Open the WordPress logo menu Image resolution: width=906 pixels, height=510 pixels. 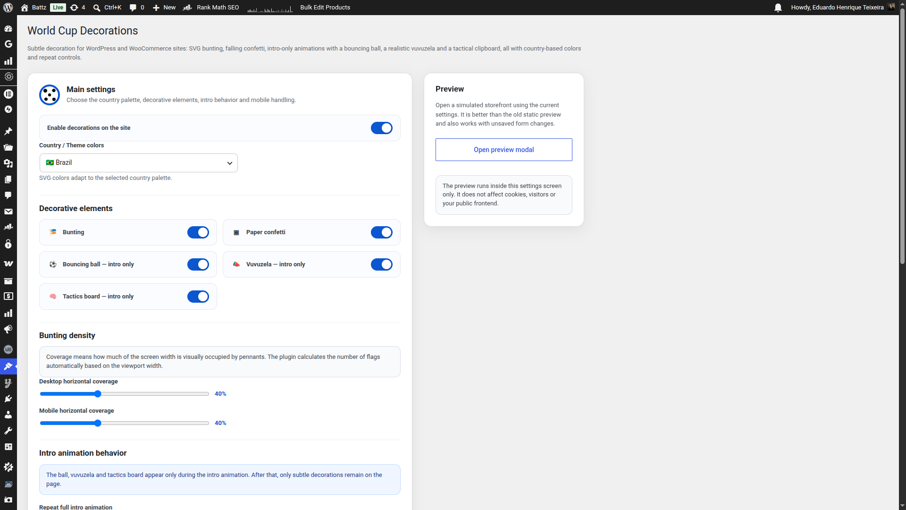click(8, 8)
